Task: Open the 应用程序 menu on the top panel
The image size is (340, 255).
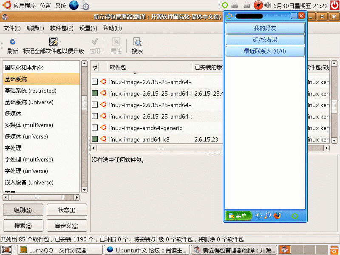Action: [x=25, y=6]
